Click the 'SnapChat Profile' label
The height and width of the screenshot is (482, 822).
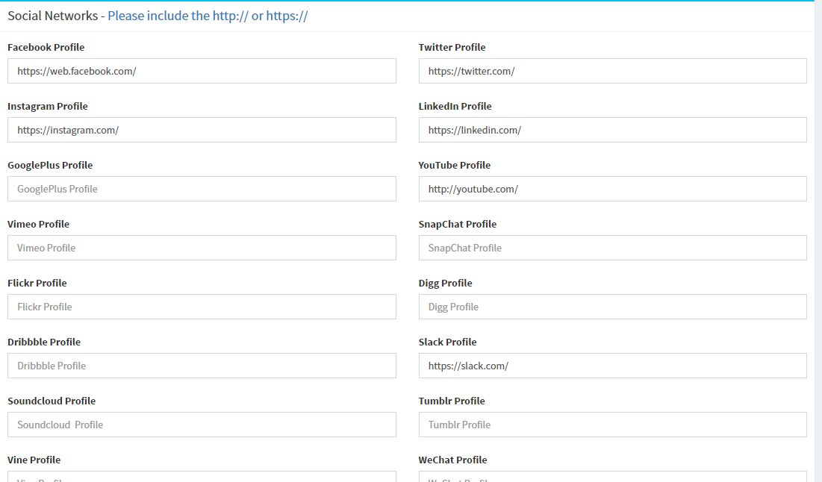457,225
